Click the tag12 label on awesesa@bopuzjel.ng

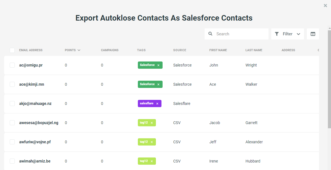[144, 123]
